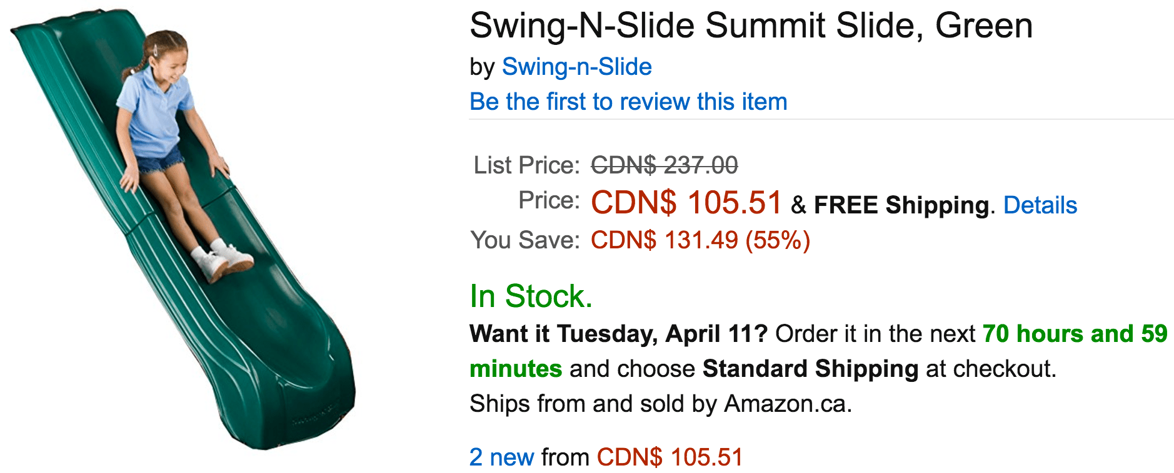Screen dimensions: 1174x473
Task: Open the green slide product image
Action: click(x=183, y=231)
